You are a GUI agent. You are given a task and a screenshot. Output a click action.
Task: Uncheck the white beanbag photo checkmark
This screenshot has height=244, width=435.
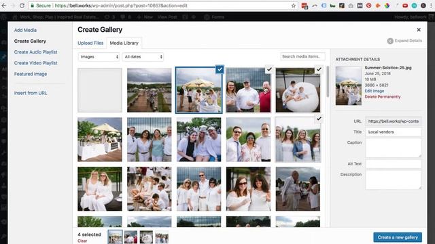[319, 69]
